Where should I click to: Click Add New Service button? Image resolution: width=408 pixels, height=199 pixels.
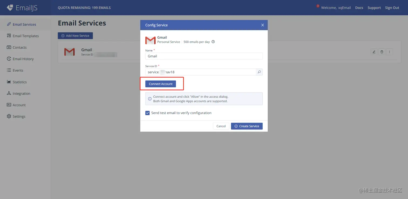tap(75, 36)
